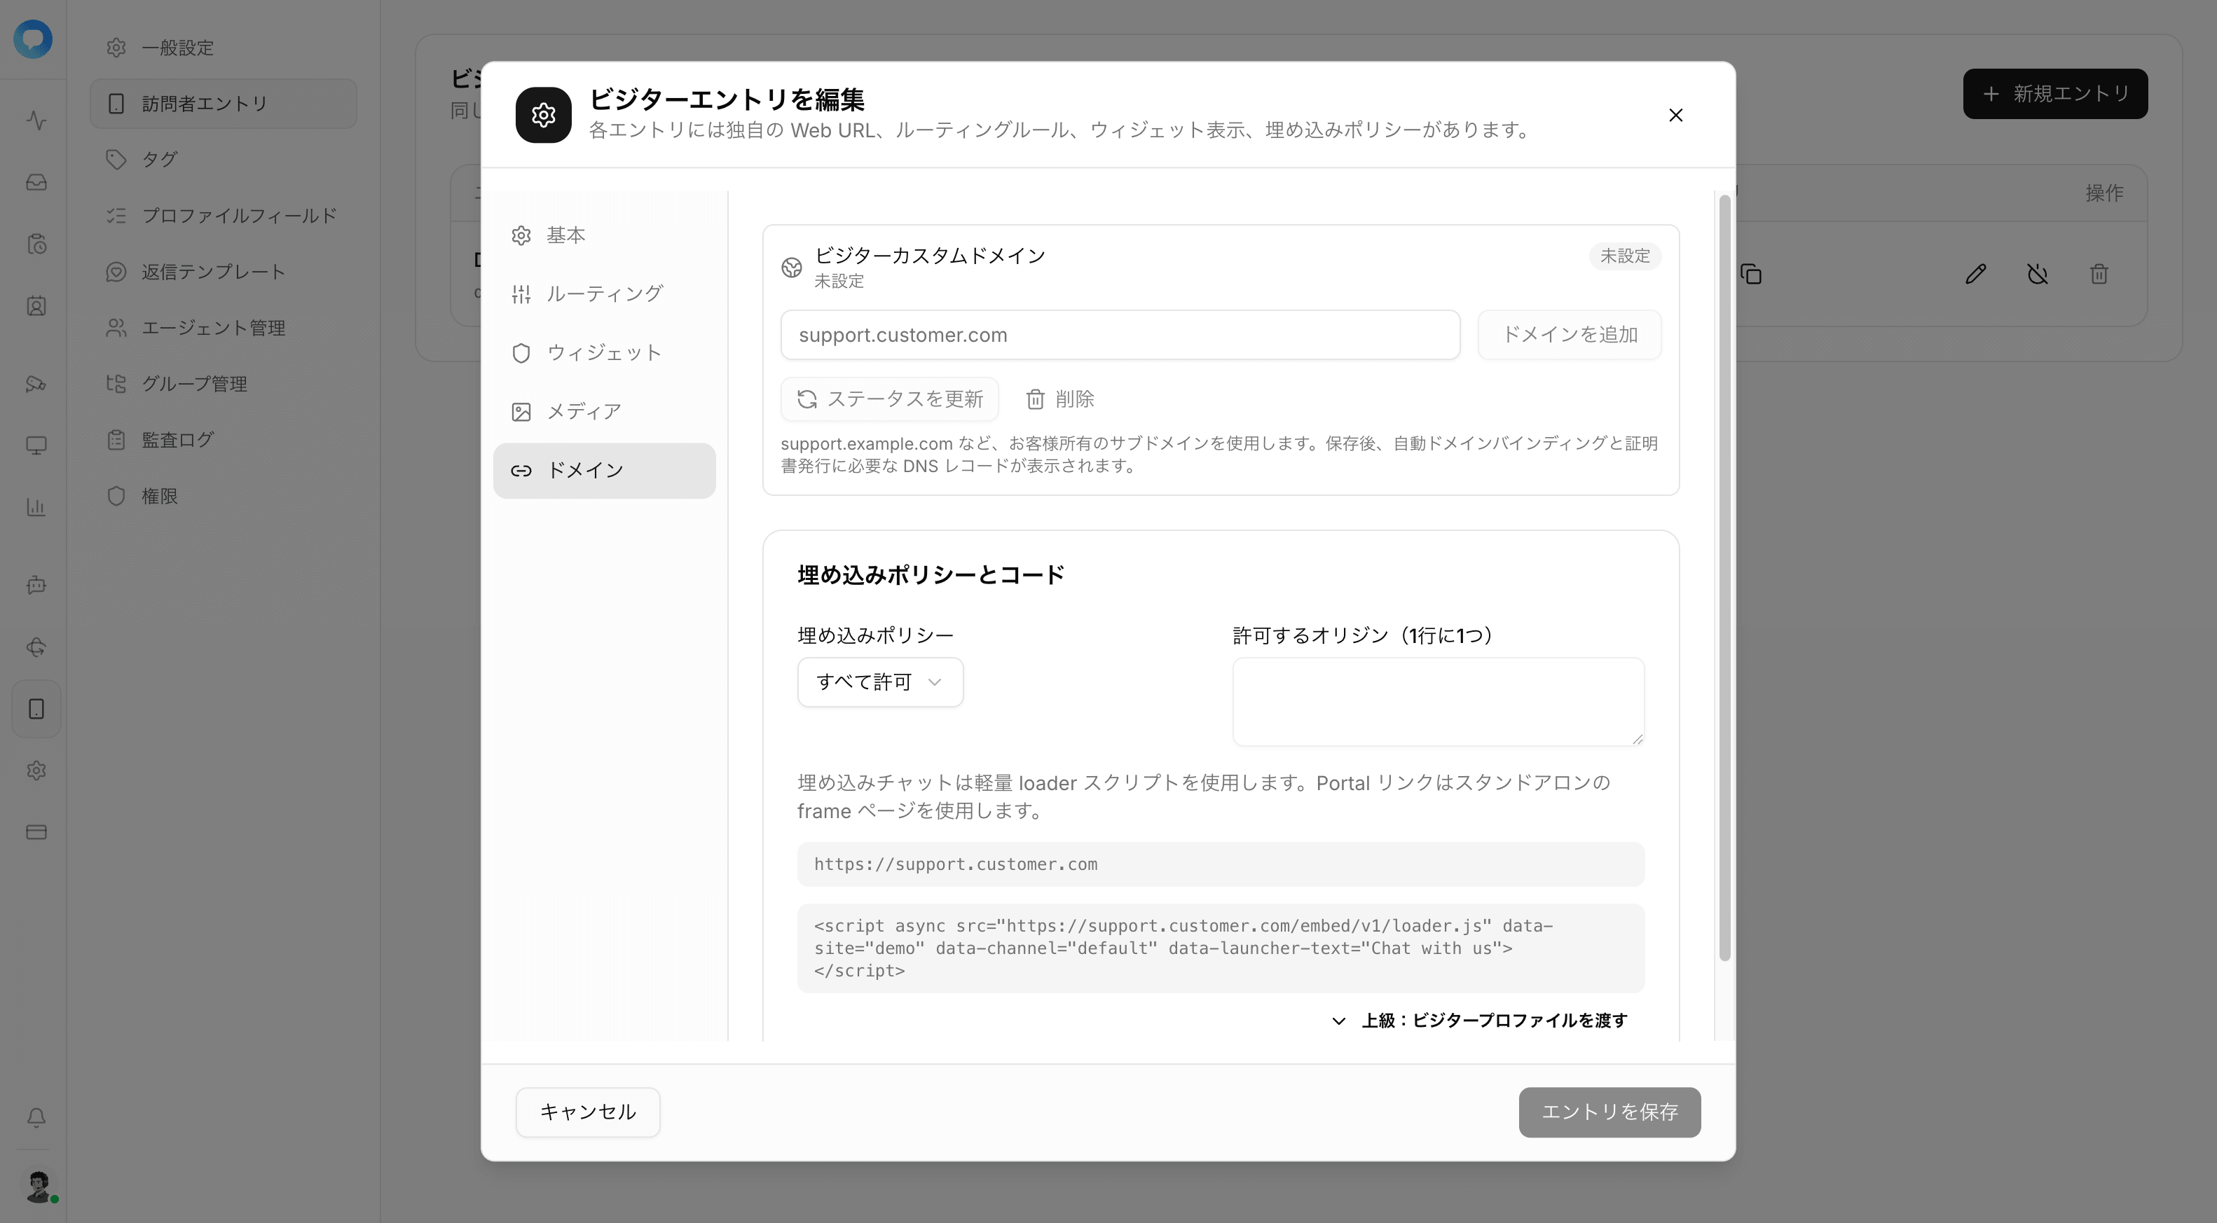
Task: Open 監査ログ settings
Action: (x=223, y=439)
